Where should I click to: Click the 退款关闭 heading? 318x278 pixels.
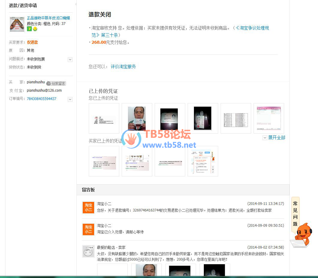(x=100, y=15)
